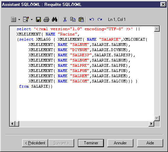Cut selection with the scissors icon
This screenshot has height=152, width=168.
[x=65, y=19]
